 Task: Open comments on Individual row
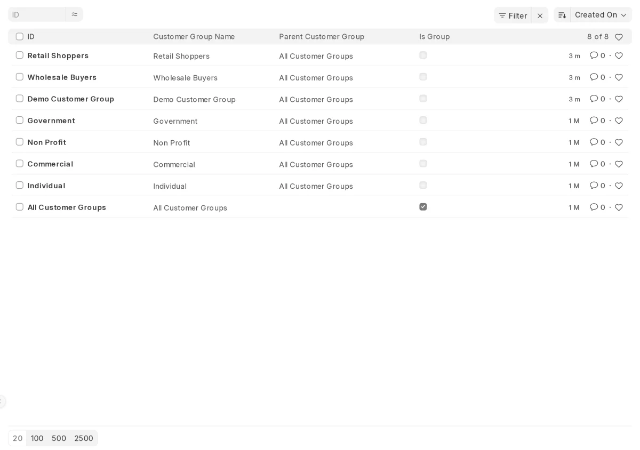tap(597, 186)
